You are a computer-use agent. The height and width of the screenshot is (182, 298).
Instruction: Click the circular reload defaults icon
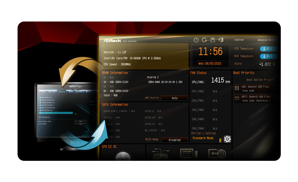[205, 40]
